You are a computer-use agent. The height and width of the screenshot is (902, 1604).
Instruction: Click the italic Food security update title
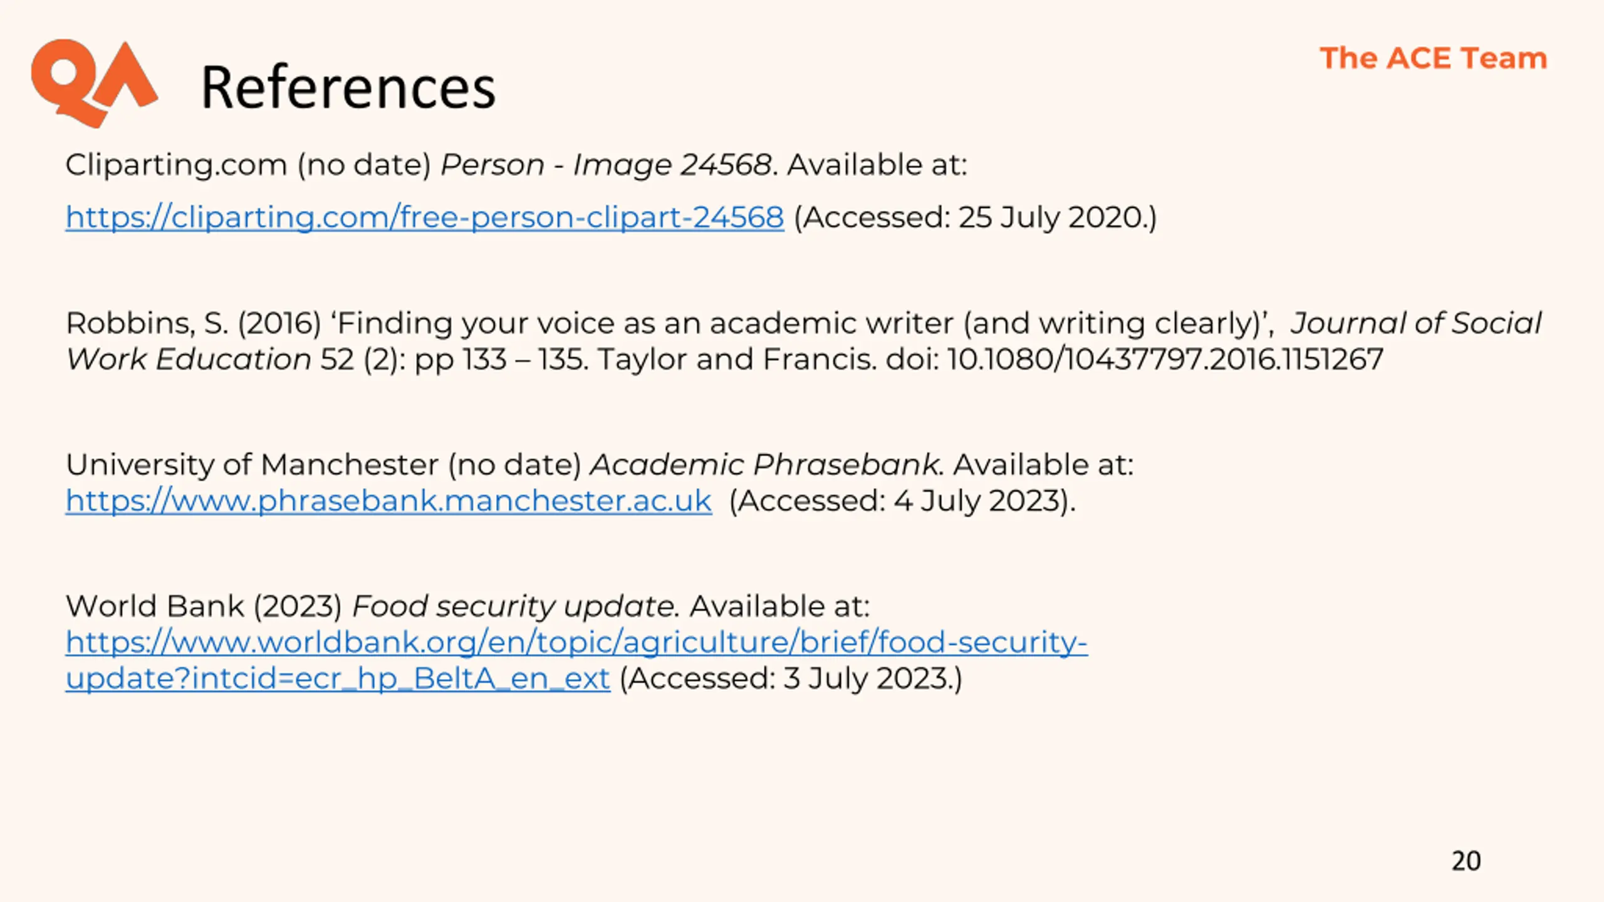tap(514, 606)
